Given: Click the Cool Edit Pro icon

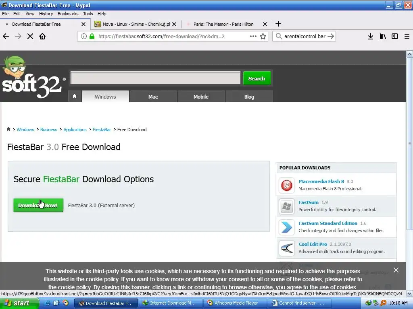Looking at the screenshot, I should tap(287, 248).
